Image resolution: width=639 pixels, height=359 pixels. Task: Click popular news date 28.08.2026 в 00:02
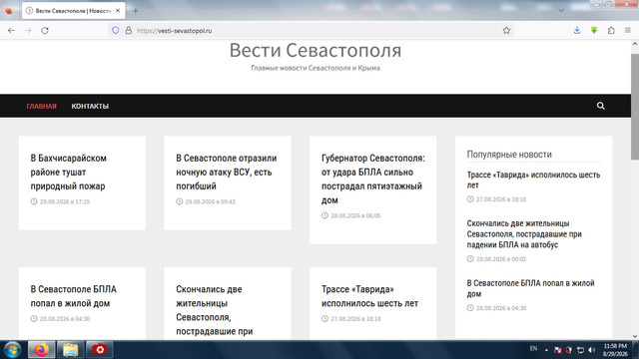pyautogui.click(x=501, y=259)
